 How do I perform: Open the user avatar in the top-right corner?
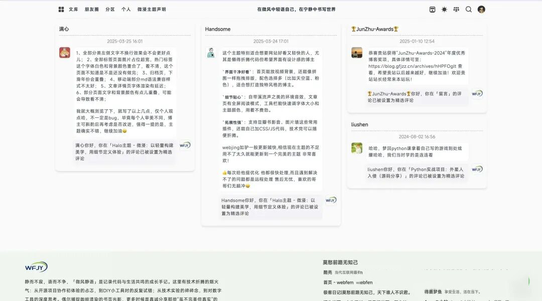coord(481,9)
